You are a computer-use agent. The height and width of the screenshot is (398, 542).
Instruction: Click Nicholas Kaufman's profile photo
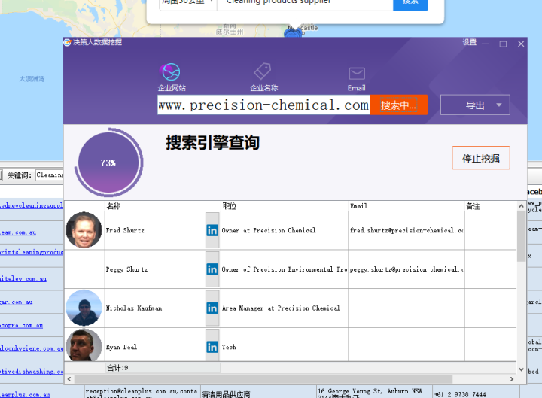(84, 308)
